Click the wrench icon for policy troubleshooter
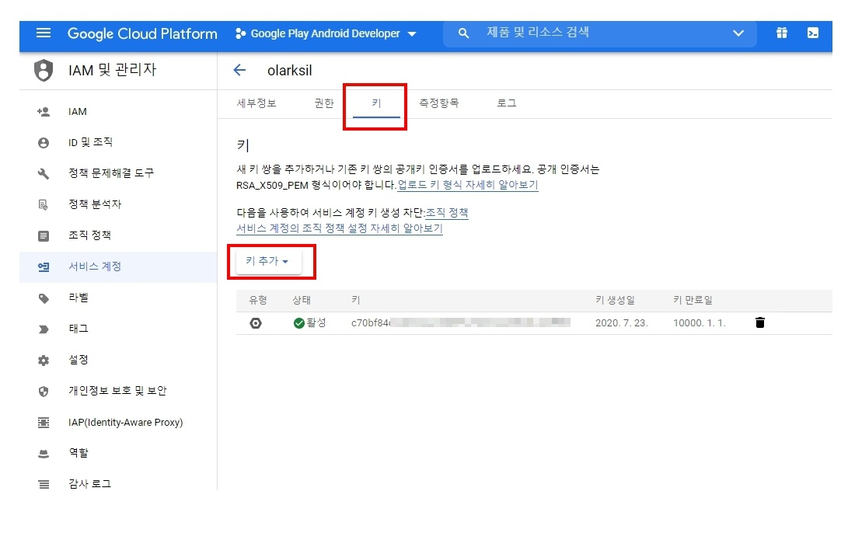The width and height of the screenshot is (855, 547). [44, 173]
